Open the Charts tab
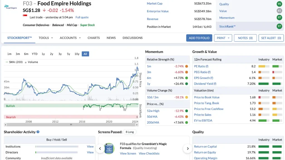The image size is (285, 160). [x=94, y=38]
